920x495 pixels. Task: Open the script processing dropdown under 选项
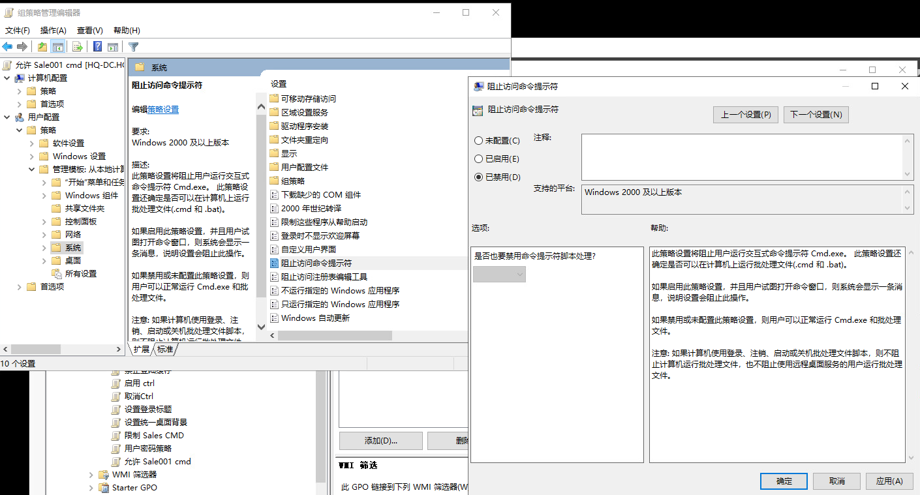pyautogui.click(x=499, y=275)
